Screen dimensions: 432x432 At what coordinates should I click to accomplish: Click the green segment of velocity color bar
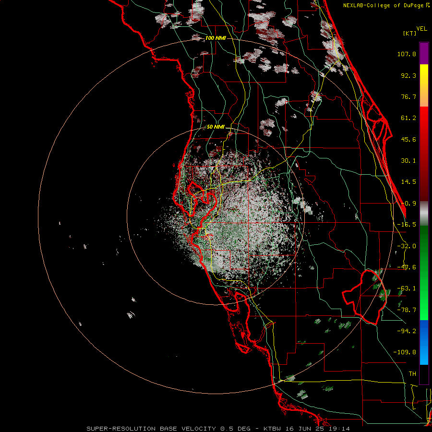coord(424,273)
